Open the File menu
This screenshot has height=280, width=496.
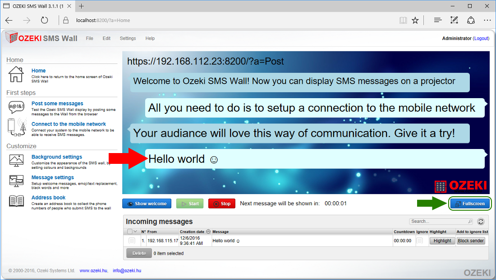click(90, 38)
